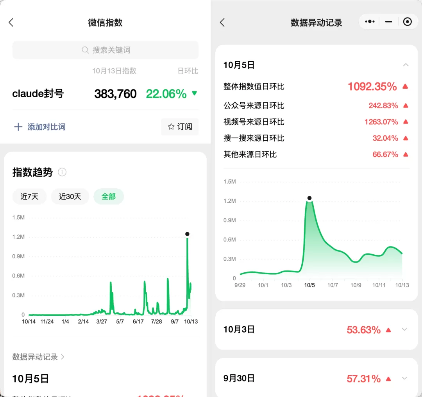
Task: Click the plus icon beside 添加对比词
Action: pos(18,127)
